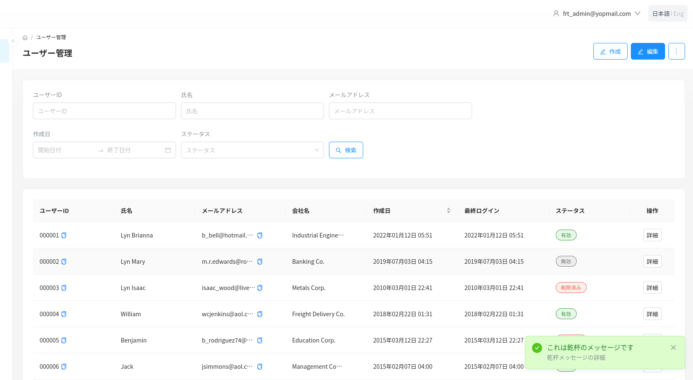The image size is (693, 380).
Task: Switch language to 日本語
Action: (660, 14)
